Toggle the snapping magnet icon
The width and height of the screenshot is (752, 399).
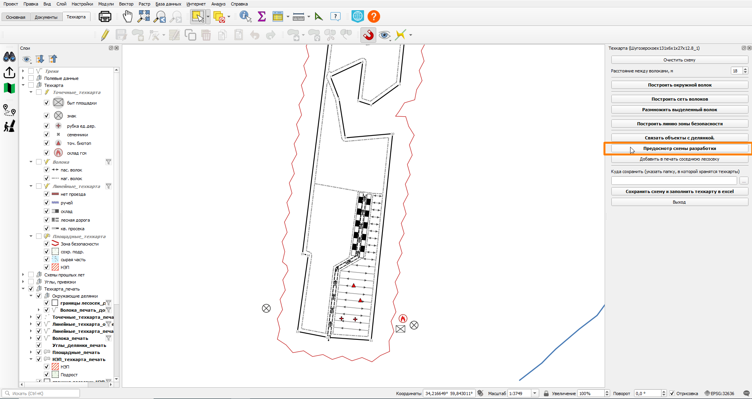tap(368, 35)
